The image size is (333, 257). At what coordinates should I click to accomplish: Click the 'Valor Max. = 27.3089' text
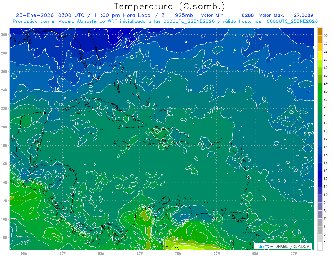click(x=286, y=15)
